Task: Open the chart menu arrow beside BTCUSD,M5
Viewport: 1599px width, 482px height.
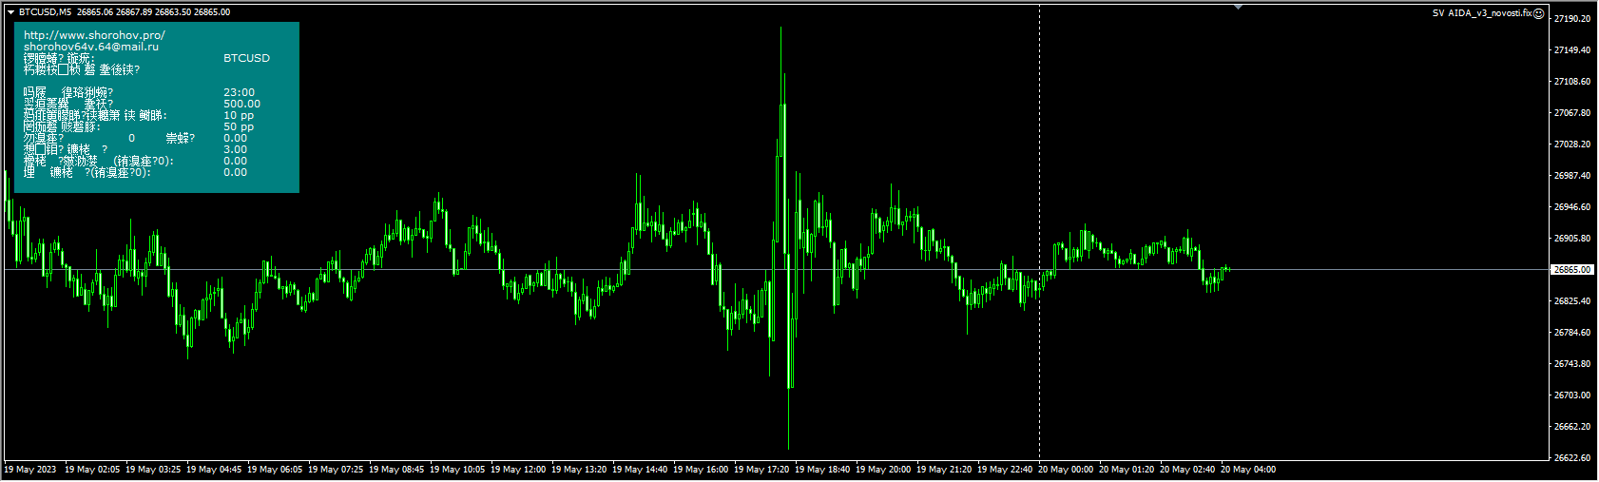Action: 10,12
